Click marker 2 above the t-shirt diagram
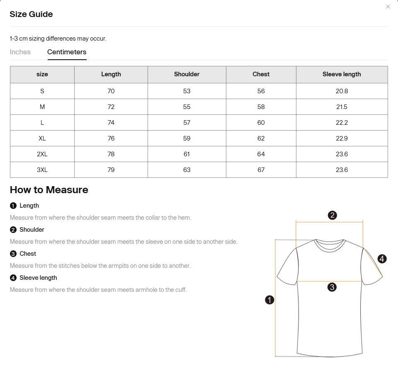398x371 pixels. [332, 216]
